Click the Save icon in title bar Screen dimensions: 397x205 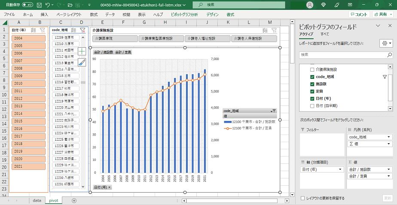pyautogui.click(x=39, y=5)
